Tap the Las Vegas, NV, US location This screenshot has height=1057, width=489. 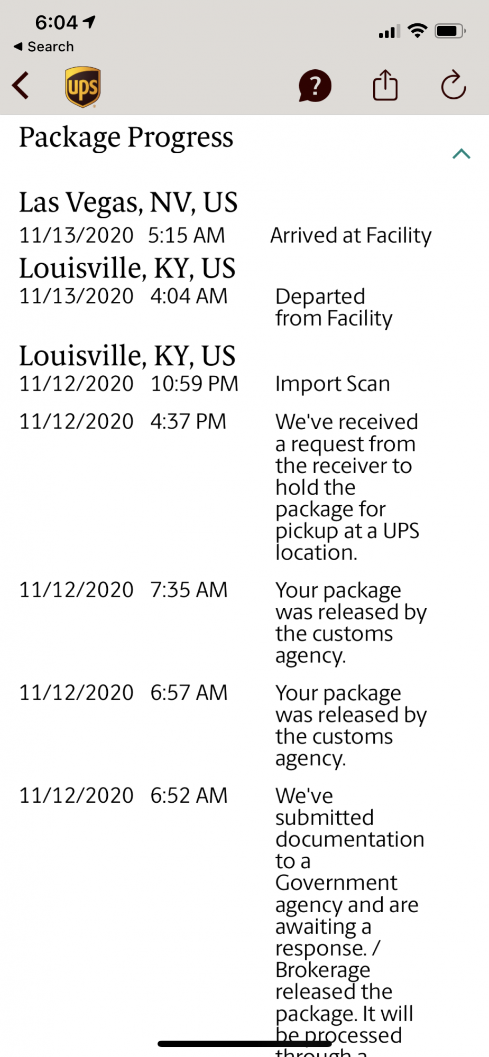[x=128, y=202]
